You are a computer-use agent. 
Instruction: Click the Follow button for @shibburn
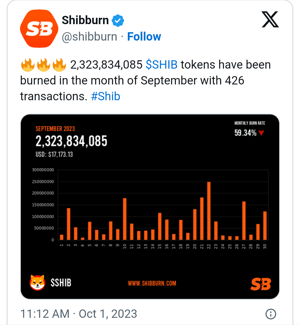point(144,36)
